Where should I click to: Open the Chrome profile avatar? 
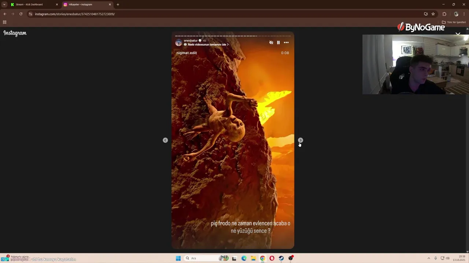456,14
